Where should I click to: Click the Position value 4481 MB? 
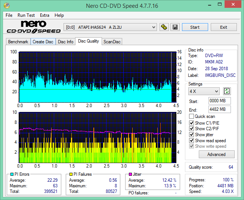pos(225,185)
